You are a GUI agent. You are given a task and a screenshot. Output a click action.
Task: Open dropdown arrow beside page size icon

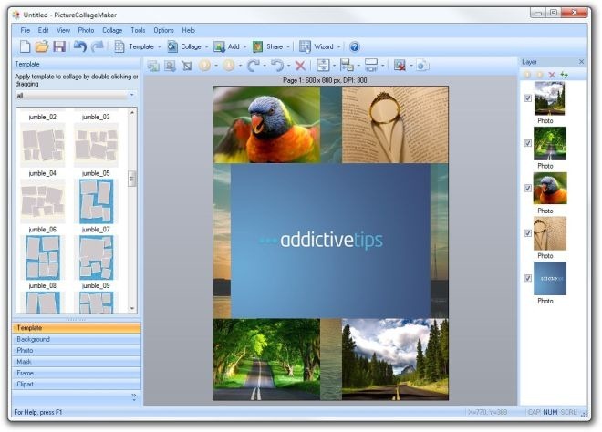click(382, 66)
